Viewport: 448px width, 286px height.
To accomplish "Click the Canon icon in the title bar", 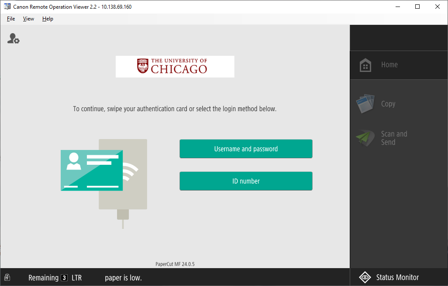I will tap(7, 7).
